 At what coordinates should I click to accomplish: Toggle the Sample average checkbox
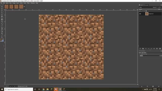(x=139, y=54)
